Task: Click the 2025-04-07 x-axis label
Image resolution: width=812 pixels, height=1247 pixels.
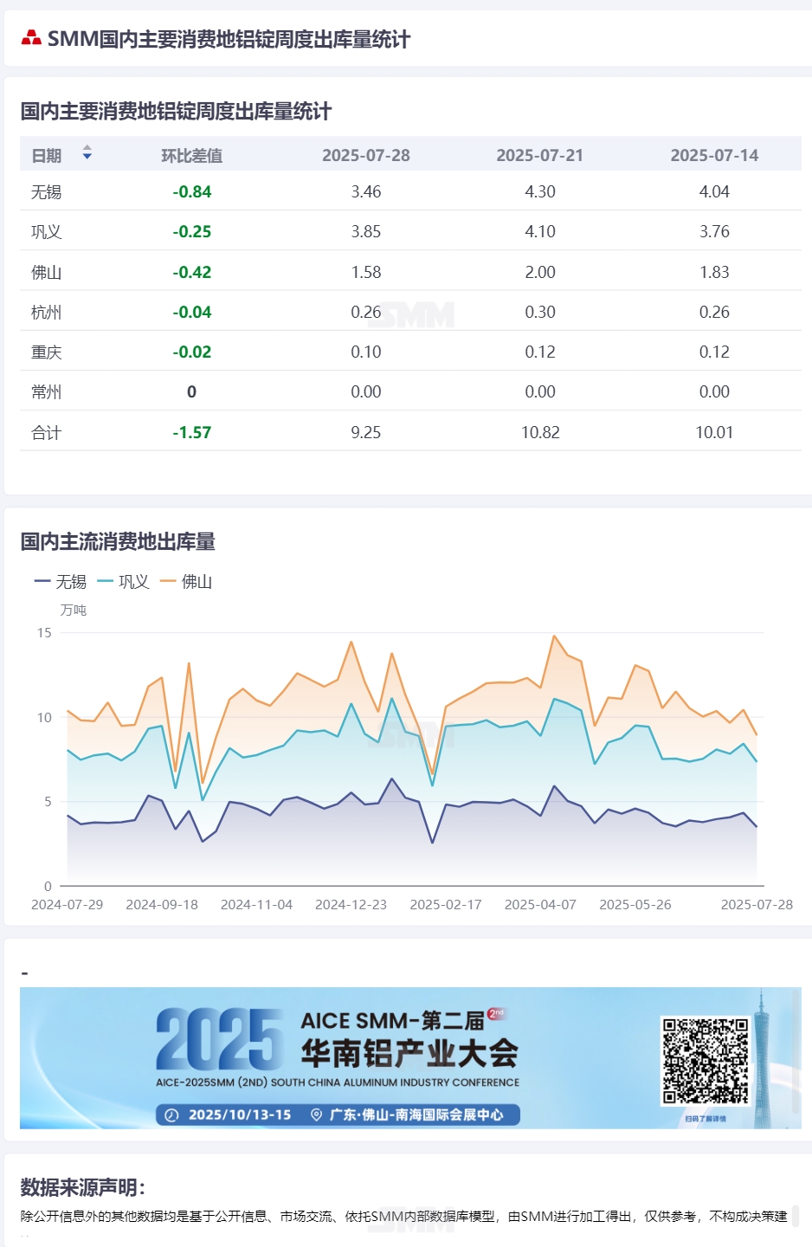Action: click(540, 905)
